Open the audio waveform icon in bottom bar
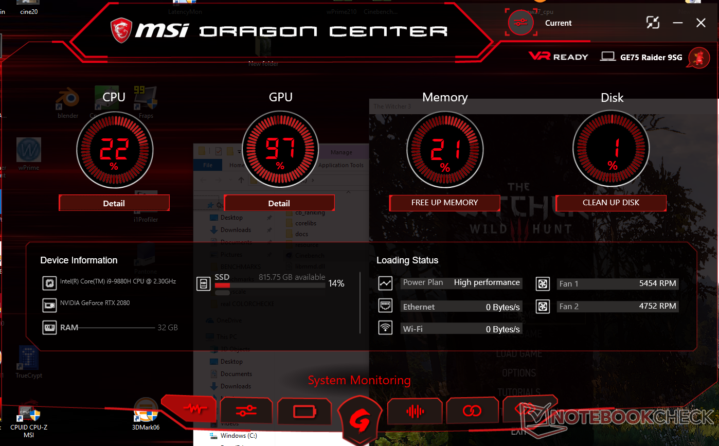The width and height of the screenshot is (719, 446). (415, 411)
